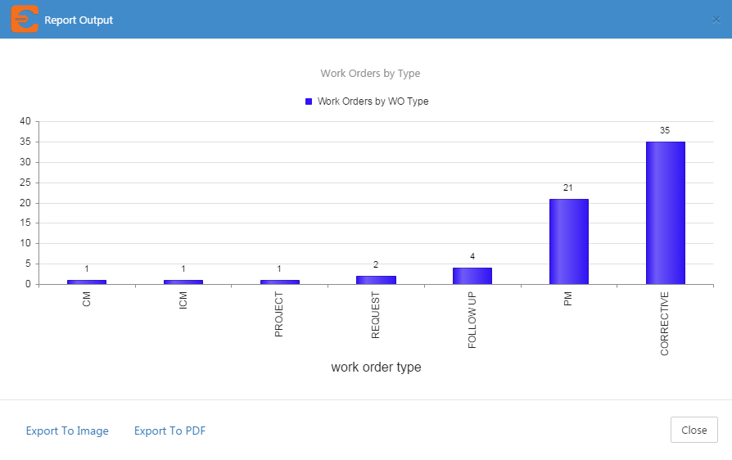Image resolution: width=732 pixels, height=460 pixels.
Task: Click the orange eMaint logo icon
Action: 25,19
